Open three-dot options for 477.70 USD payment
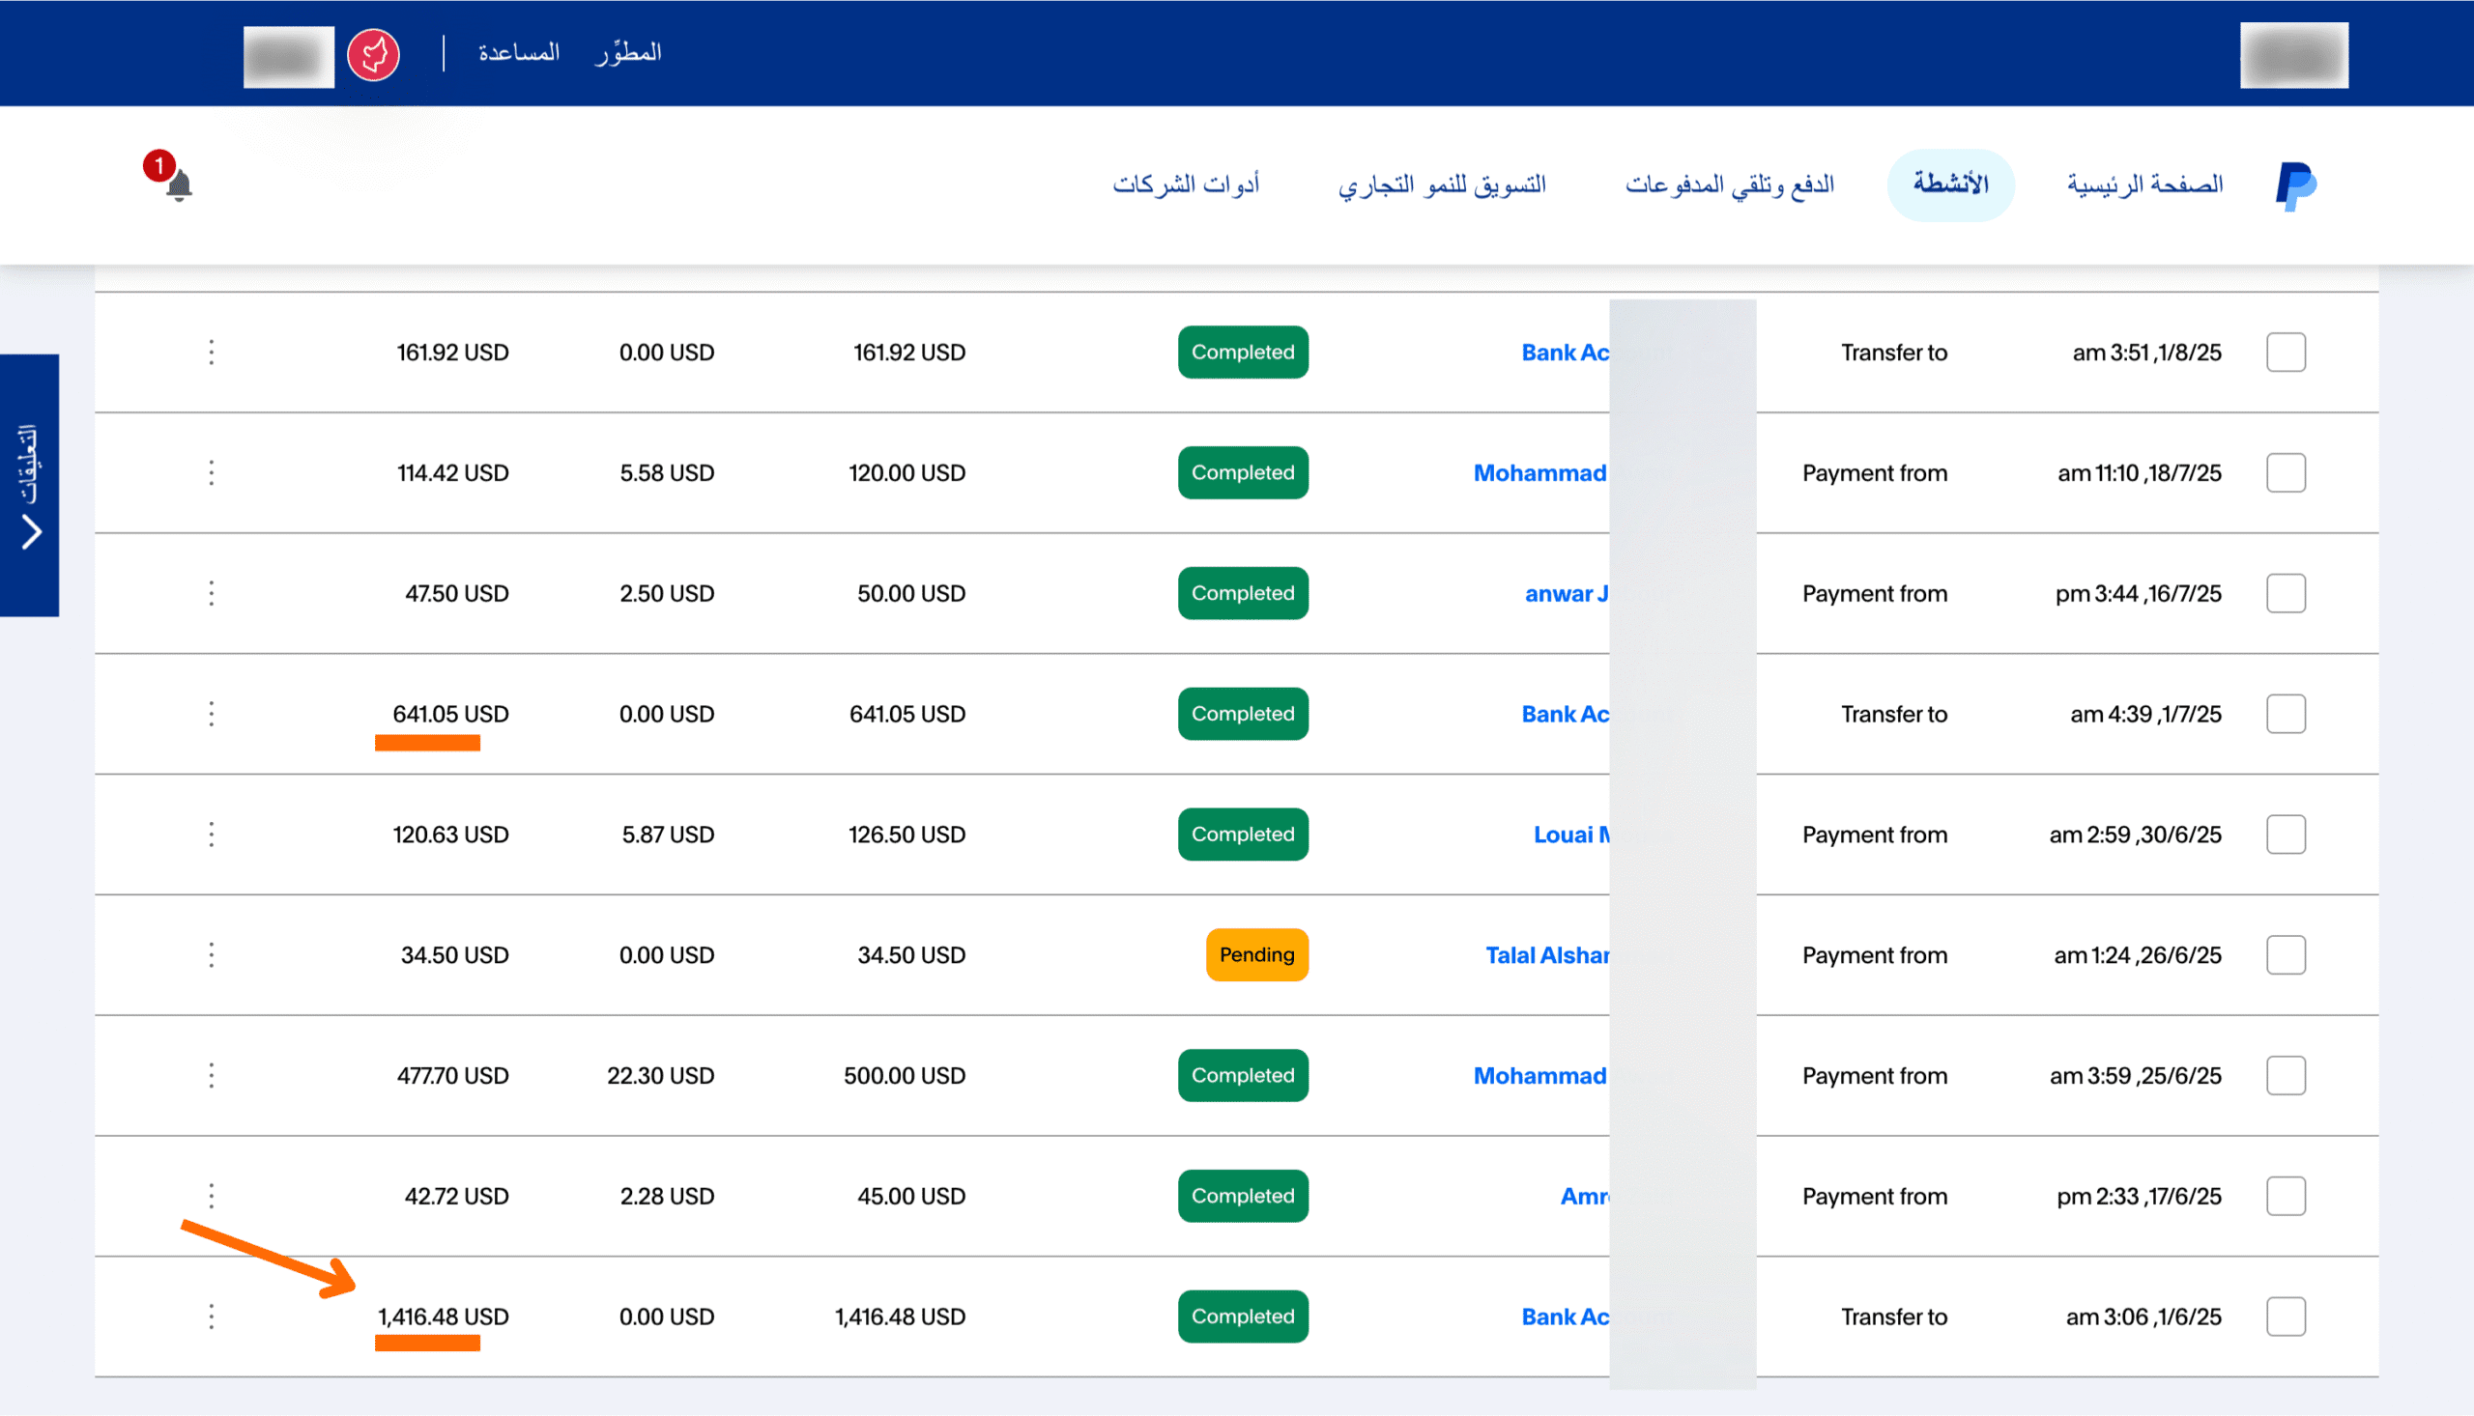The height and width of the screenshot is (1416, 2474). click(211, 1076)
